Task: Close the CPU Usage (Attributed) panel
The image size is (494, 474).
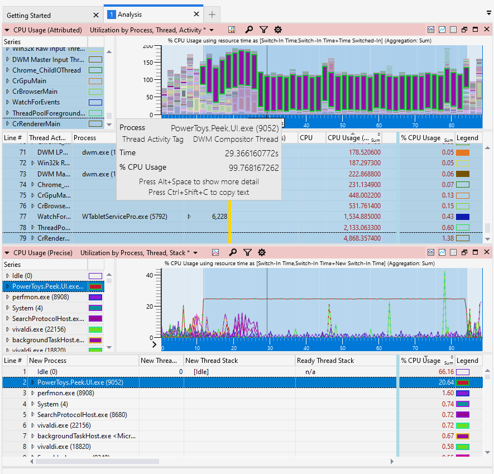Action: tap(486, 29)
